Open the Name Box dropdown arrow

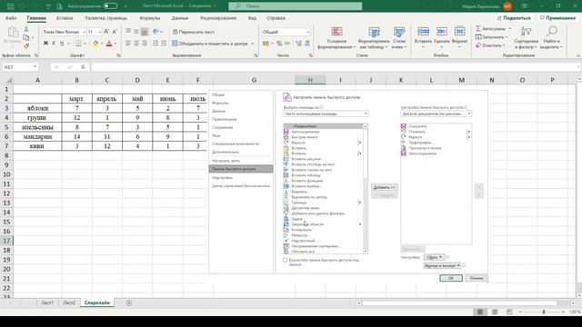coord(35,67)
